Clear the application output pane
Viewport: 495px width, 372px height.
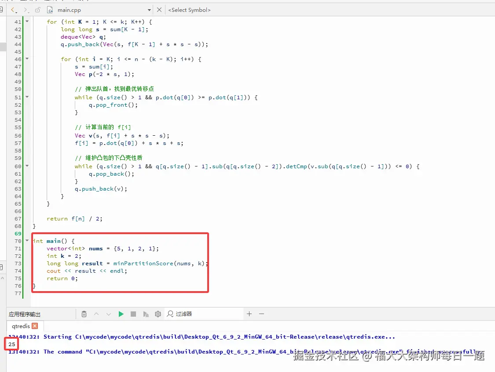point(84,314)
